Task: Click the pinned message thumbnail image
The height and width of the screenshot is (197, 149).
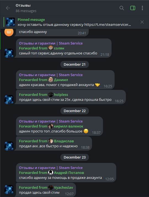Action: point(10,22)
